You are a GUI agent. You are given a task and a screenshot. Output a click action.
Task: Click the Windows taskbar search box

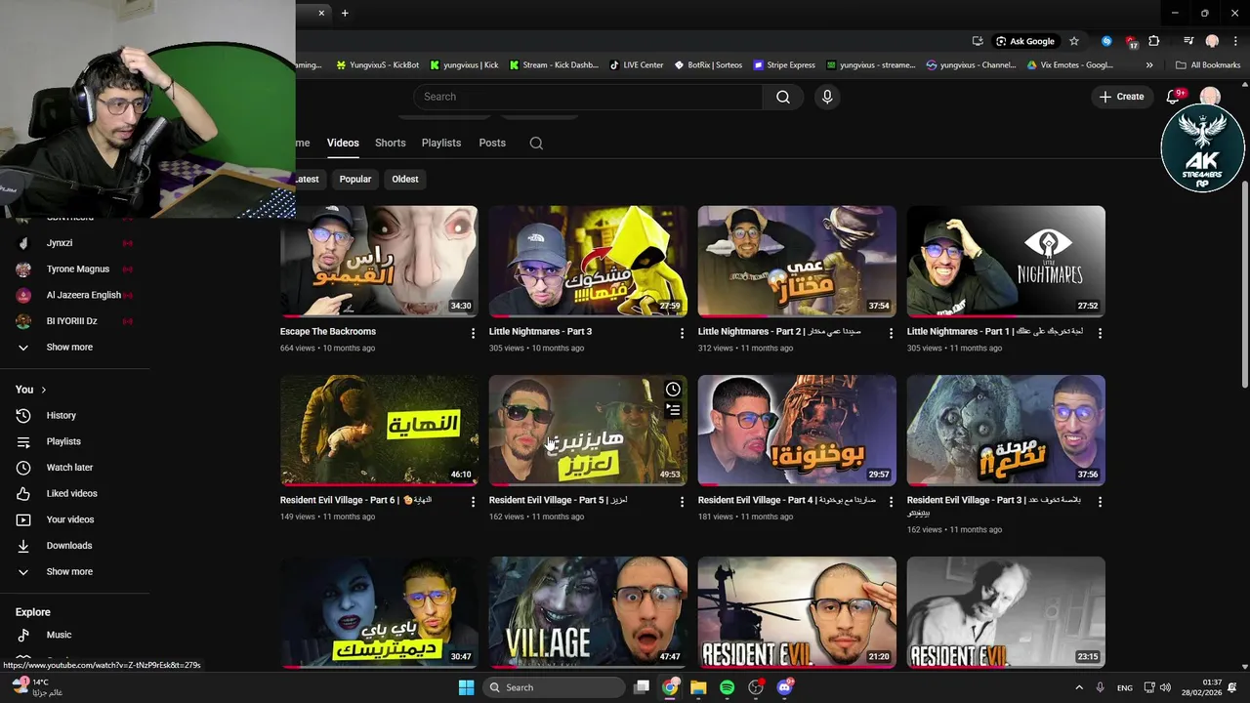[555, 687]
